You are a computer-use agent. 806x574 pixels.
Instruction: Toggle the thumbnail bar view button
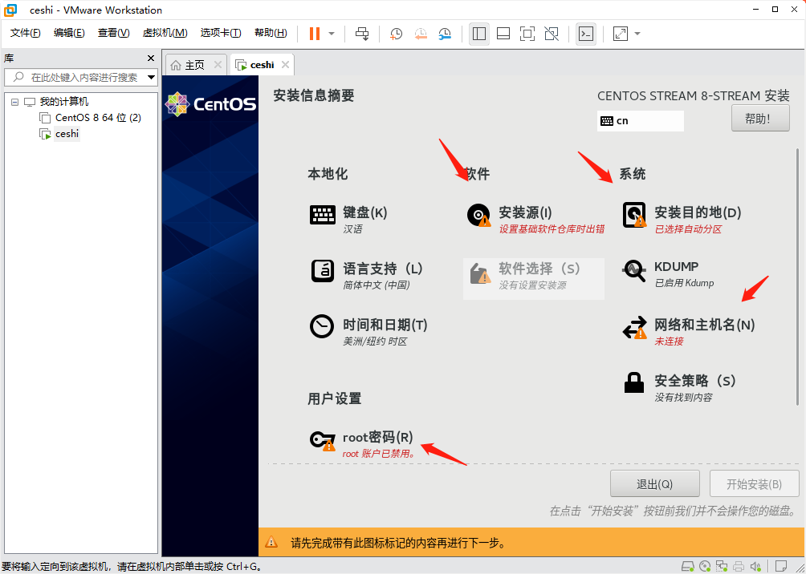(503, 34)
